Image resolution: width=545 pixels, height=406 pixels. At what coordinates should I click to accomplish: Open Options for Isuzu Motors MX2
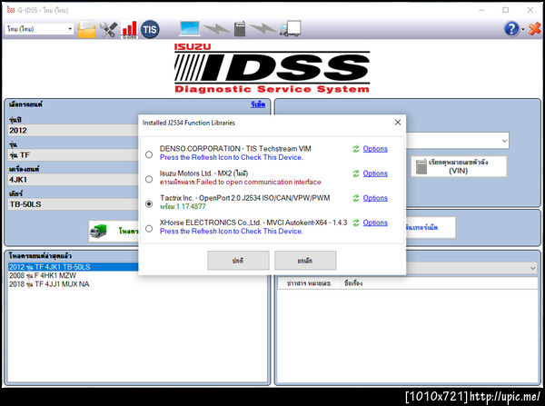tap(375, 173)
